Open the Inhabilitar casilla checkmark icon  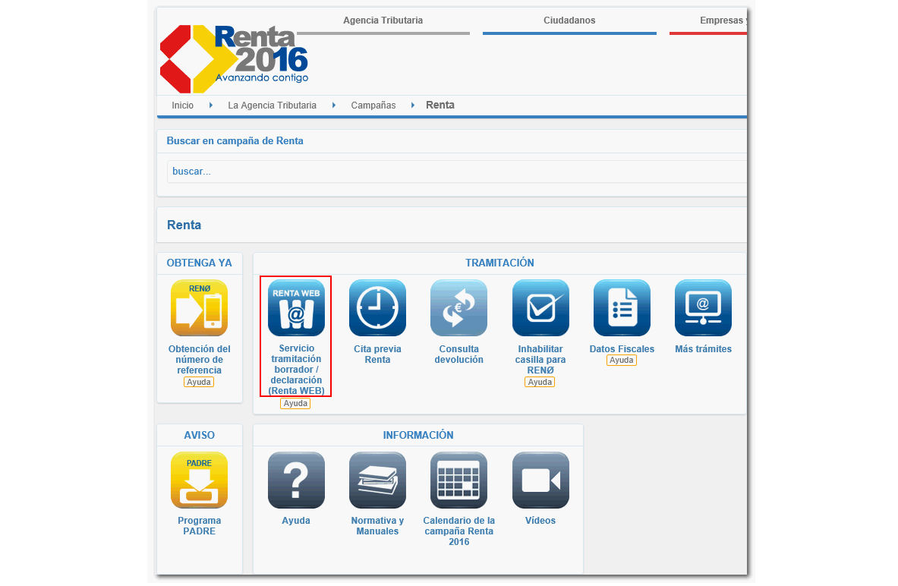click(x=540, y=307)
